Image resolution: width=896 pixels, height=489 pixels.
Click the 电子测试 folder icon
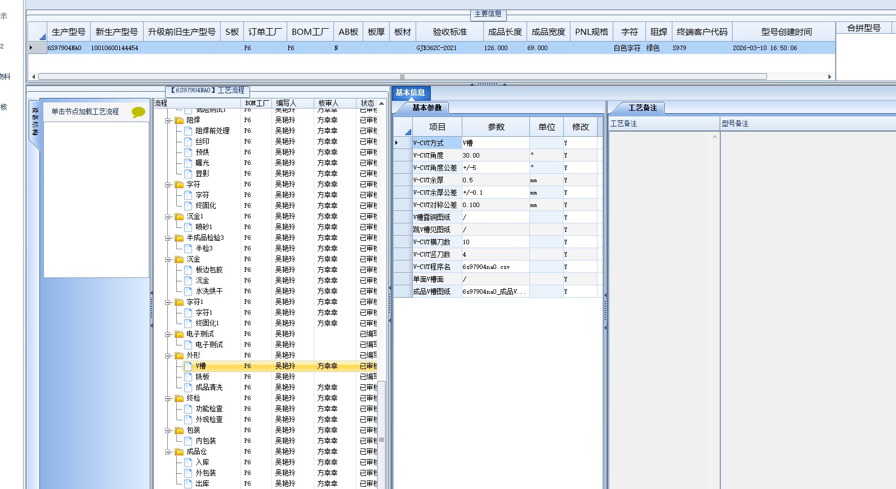pyautogui.click(x=180, y=334)
